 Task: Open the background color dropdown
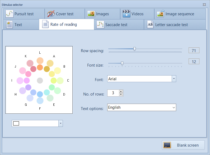coord(60,123)
